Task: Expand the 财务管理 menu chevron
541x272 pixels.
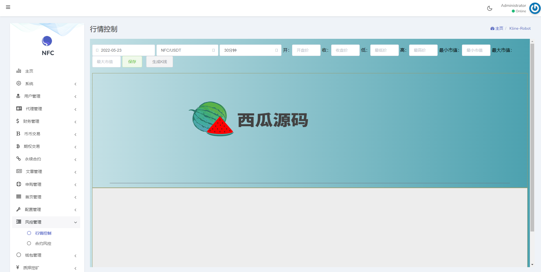Action: (x=75, y=122)
